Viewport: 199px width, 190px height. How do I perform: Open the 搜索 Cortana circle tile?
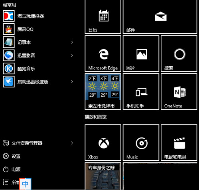(x=179, y=53)
